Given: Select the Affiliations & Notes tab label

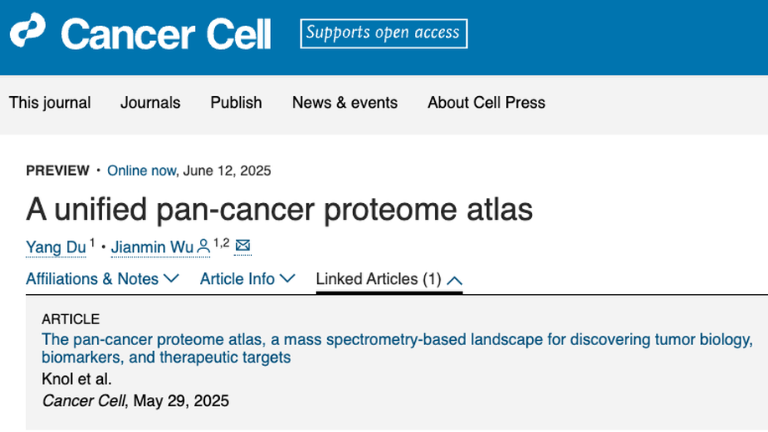Looking at the screenshot, I should click(92, 279).
